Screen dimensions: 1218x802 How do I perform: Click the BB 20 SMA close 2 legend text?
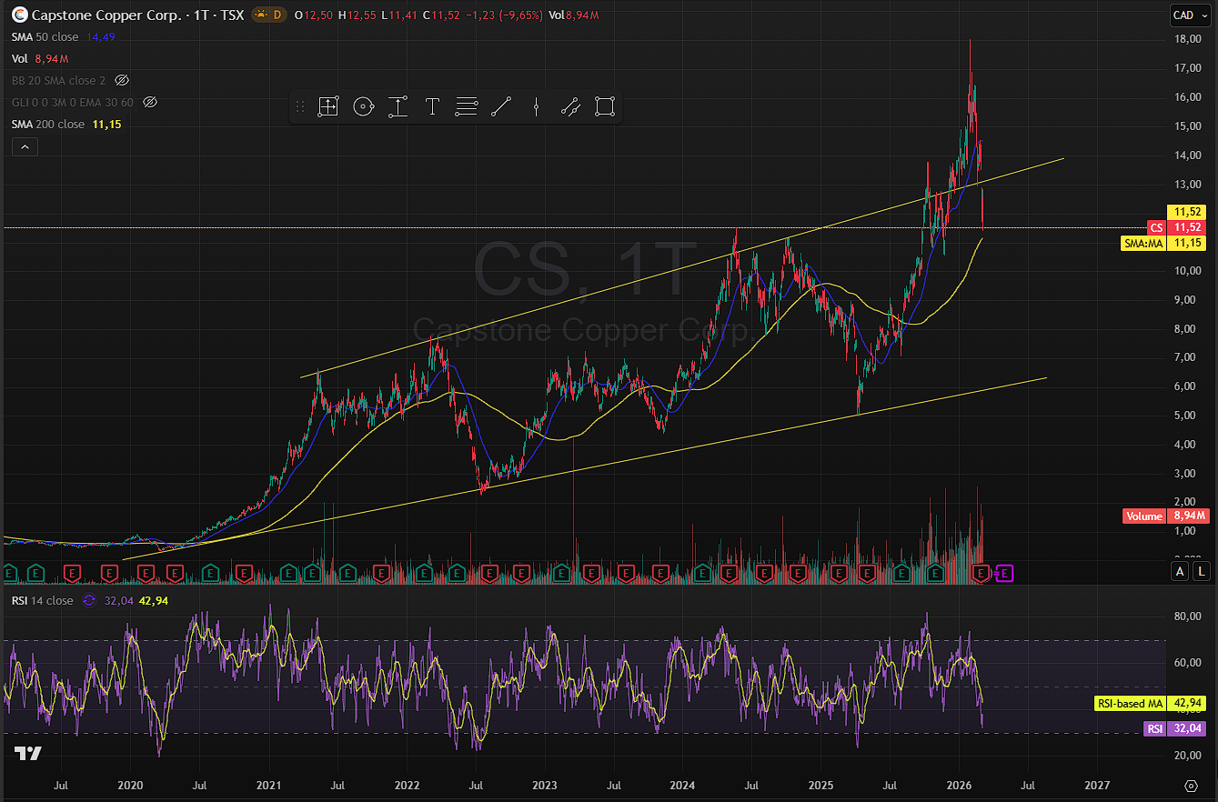pos(59,80)
